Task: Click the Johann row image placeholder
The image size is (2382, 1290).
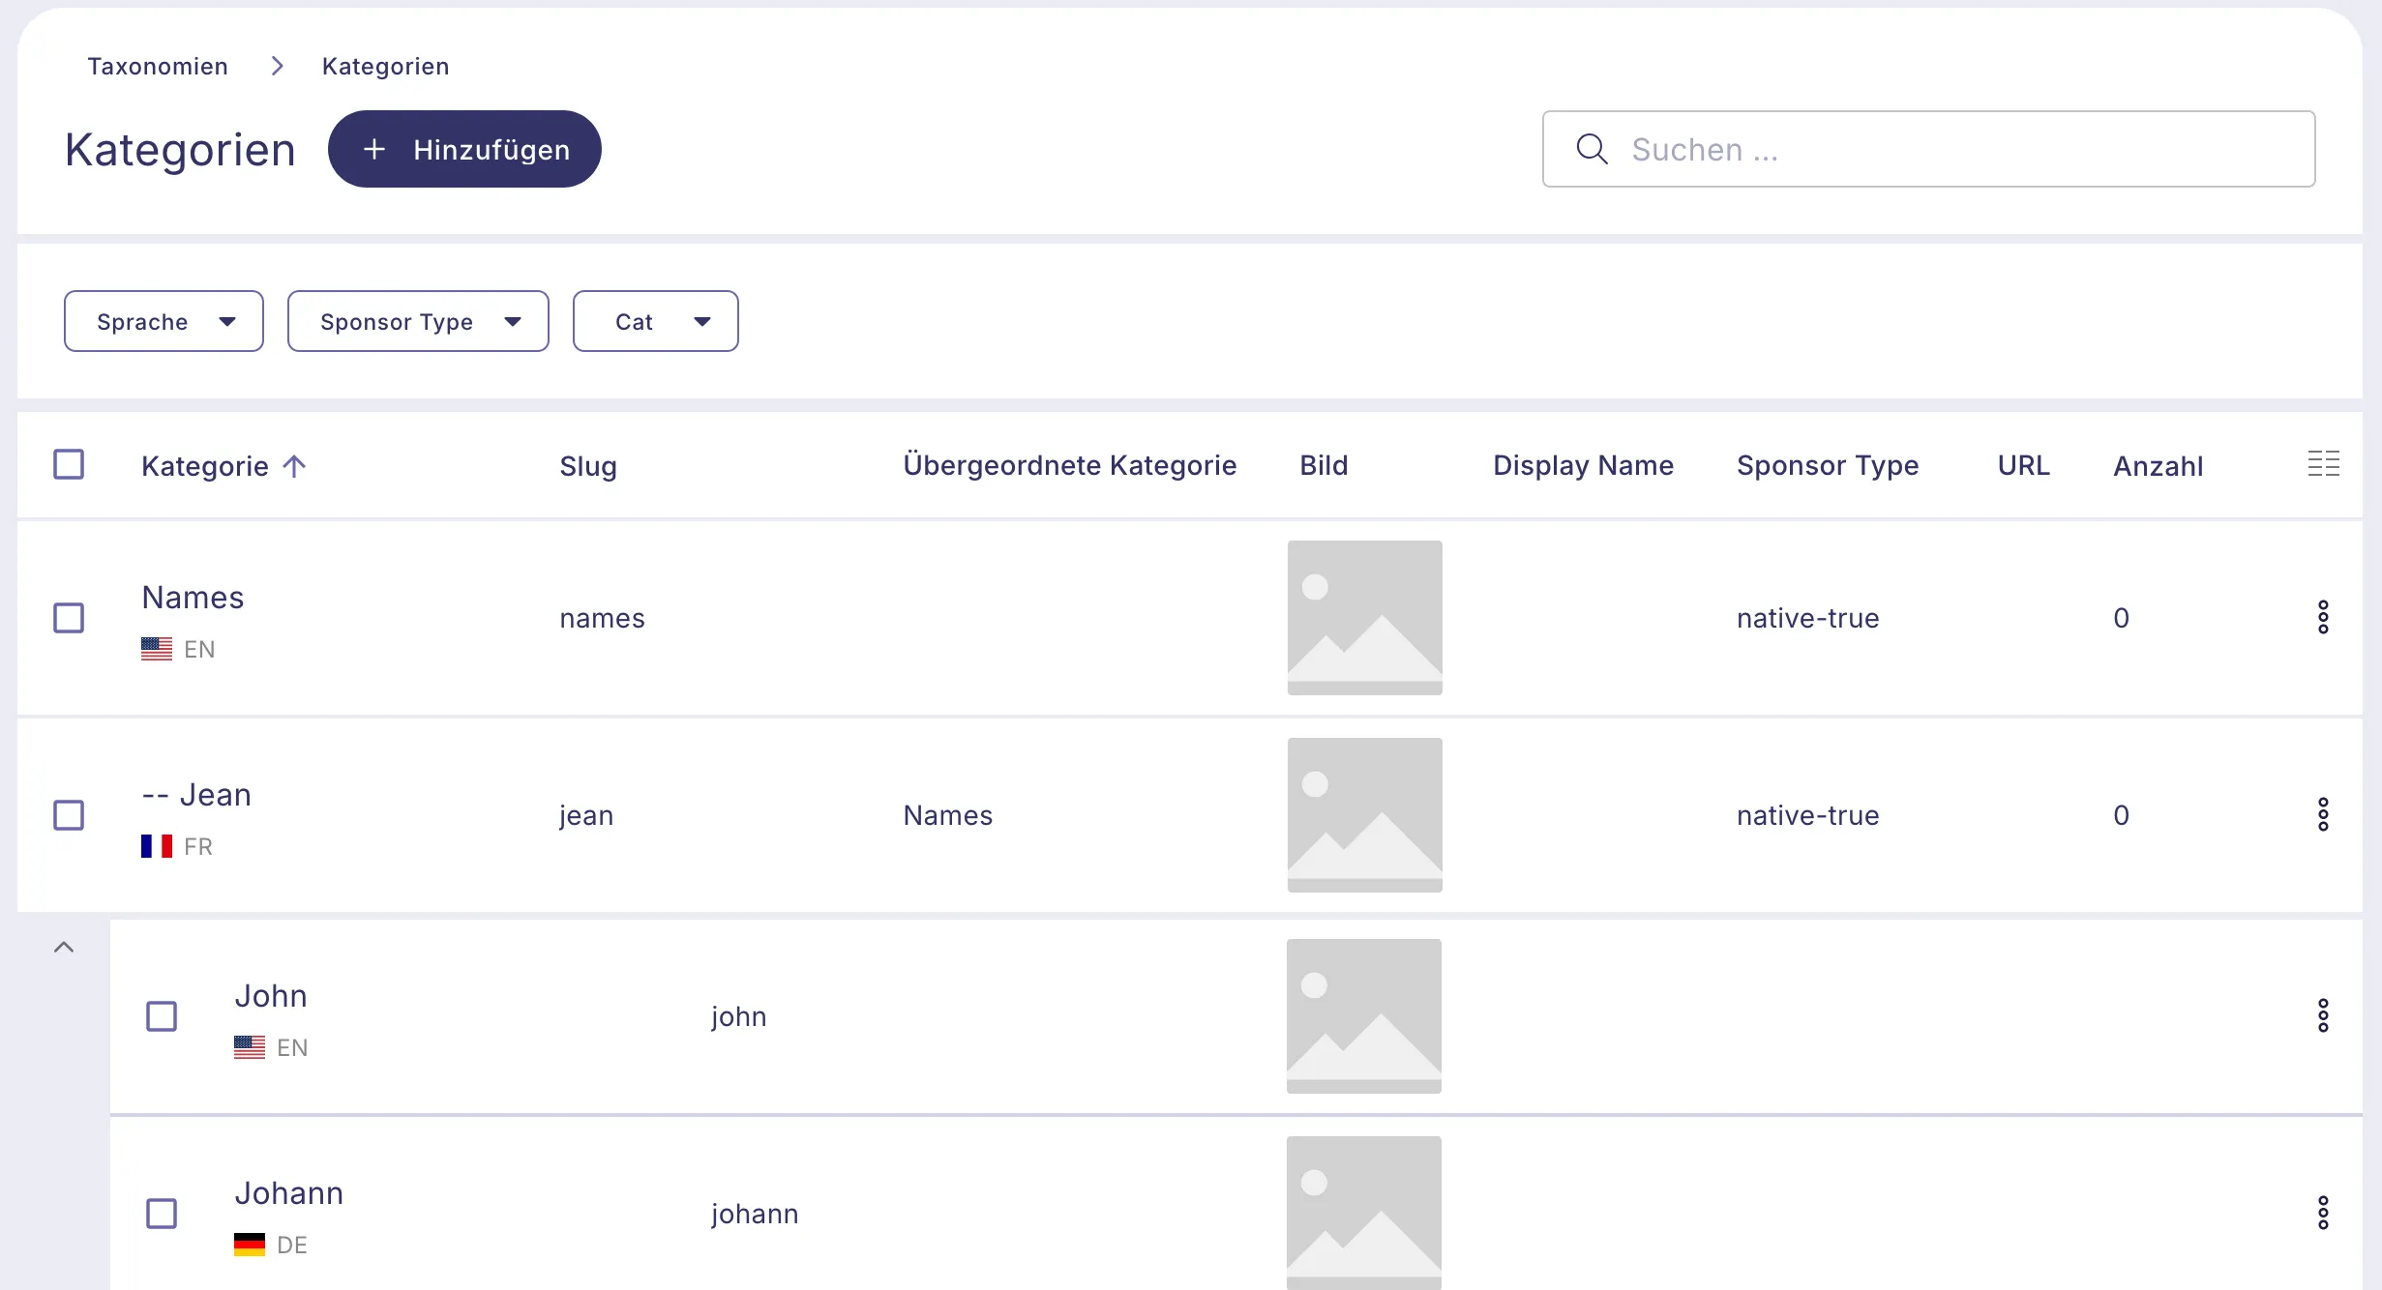Action: coord(1364,1213)
